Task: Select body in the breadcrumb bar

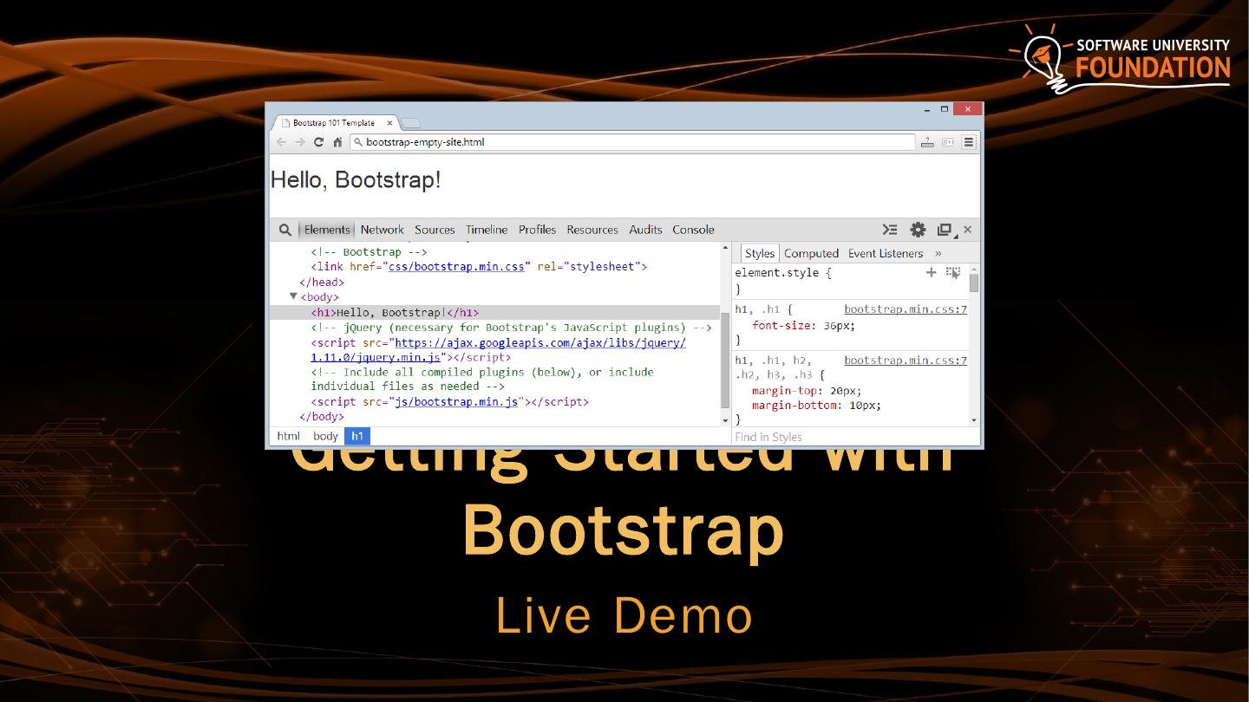Action: (325, 436)
